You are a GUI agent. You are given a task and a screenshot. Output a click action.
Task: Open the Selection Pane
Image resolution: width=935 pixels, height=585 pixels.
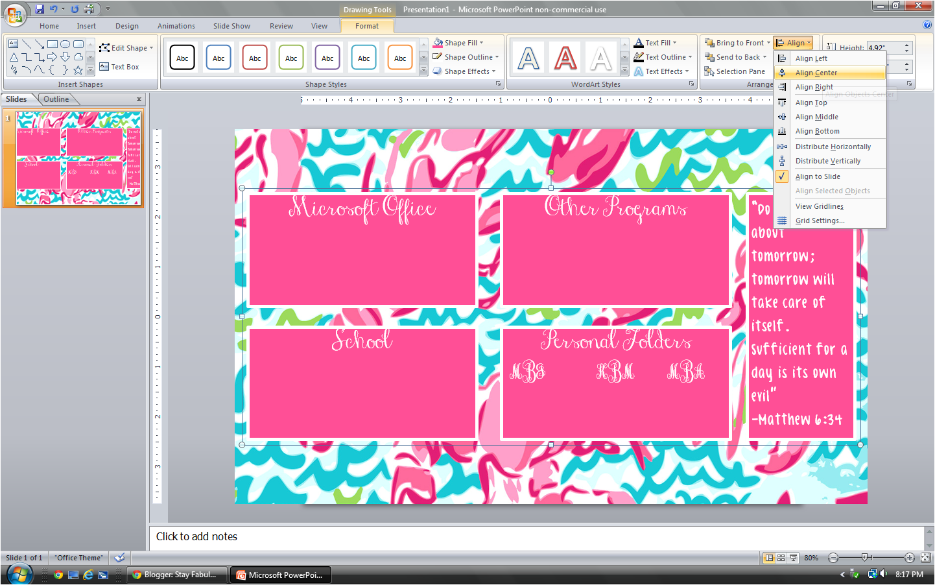(x=735, y=71)
